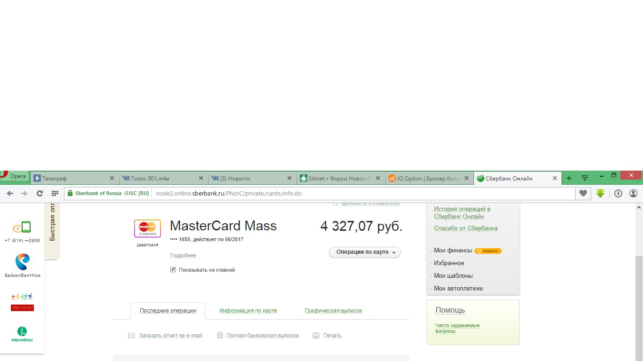Close the Голос 001.m4a tab
This screenshot has height=361, width=643.
201,179
